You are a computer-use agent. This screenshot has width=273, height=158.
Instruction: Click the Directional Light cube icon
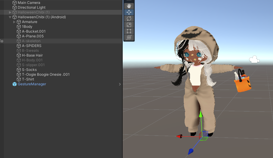(x=15, y=7)
